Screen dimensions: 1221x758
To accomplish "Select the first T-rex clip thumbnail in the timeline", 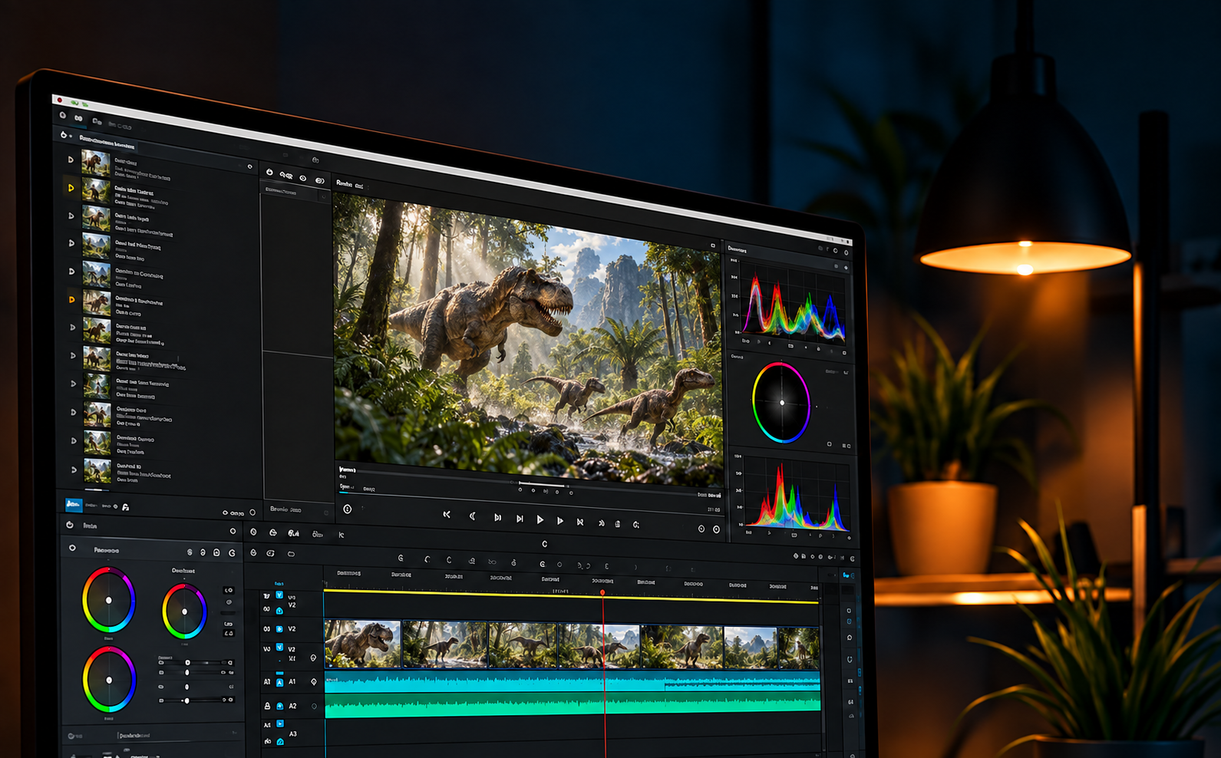I will click(x=362, y=643).
